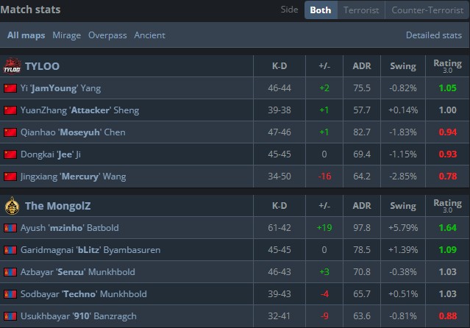Click The MongolZ team logo icon
This screenshot has width=470, height=328.
(x=12, y=206)
